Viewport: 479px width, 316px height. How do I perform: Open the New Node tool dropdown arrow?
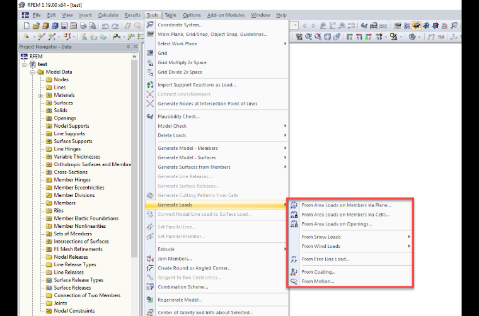34,37
